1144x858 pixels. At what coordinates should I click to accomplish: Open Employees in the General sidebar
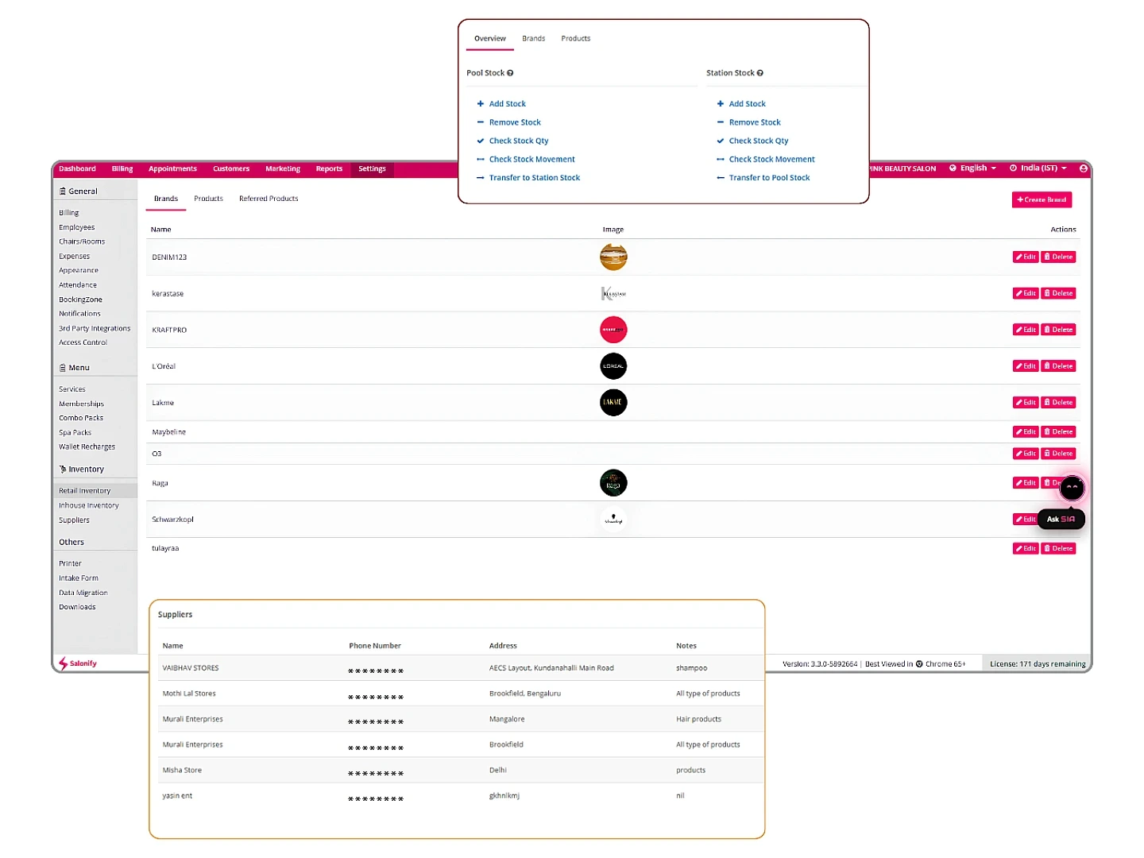click(77, 228)
